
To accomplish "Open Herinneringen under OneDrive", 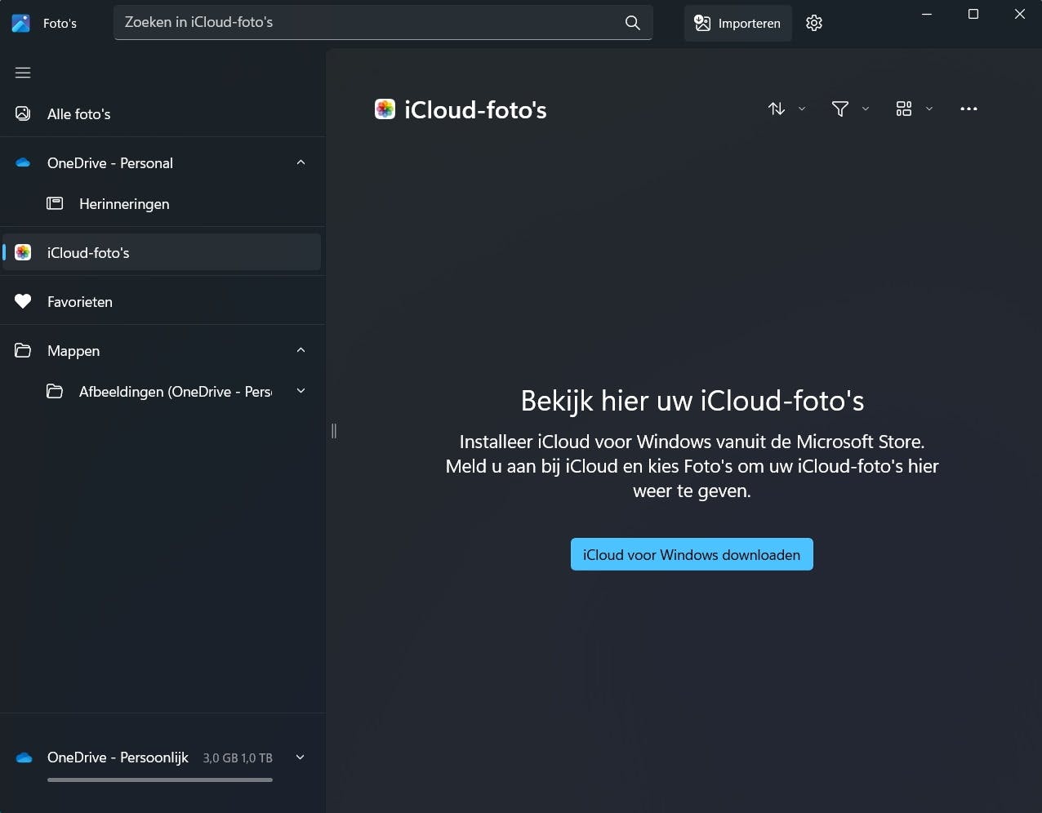I will click(124, 204).
